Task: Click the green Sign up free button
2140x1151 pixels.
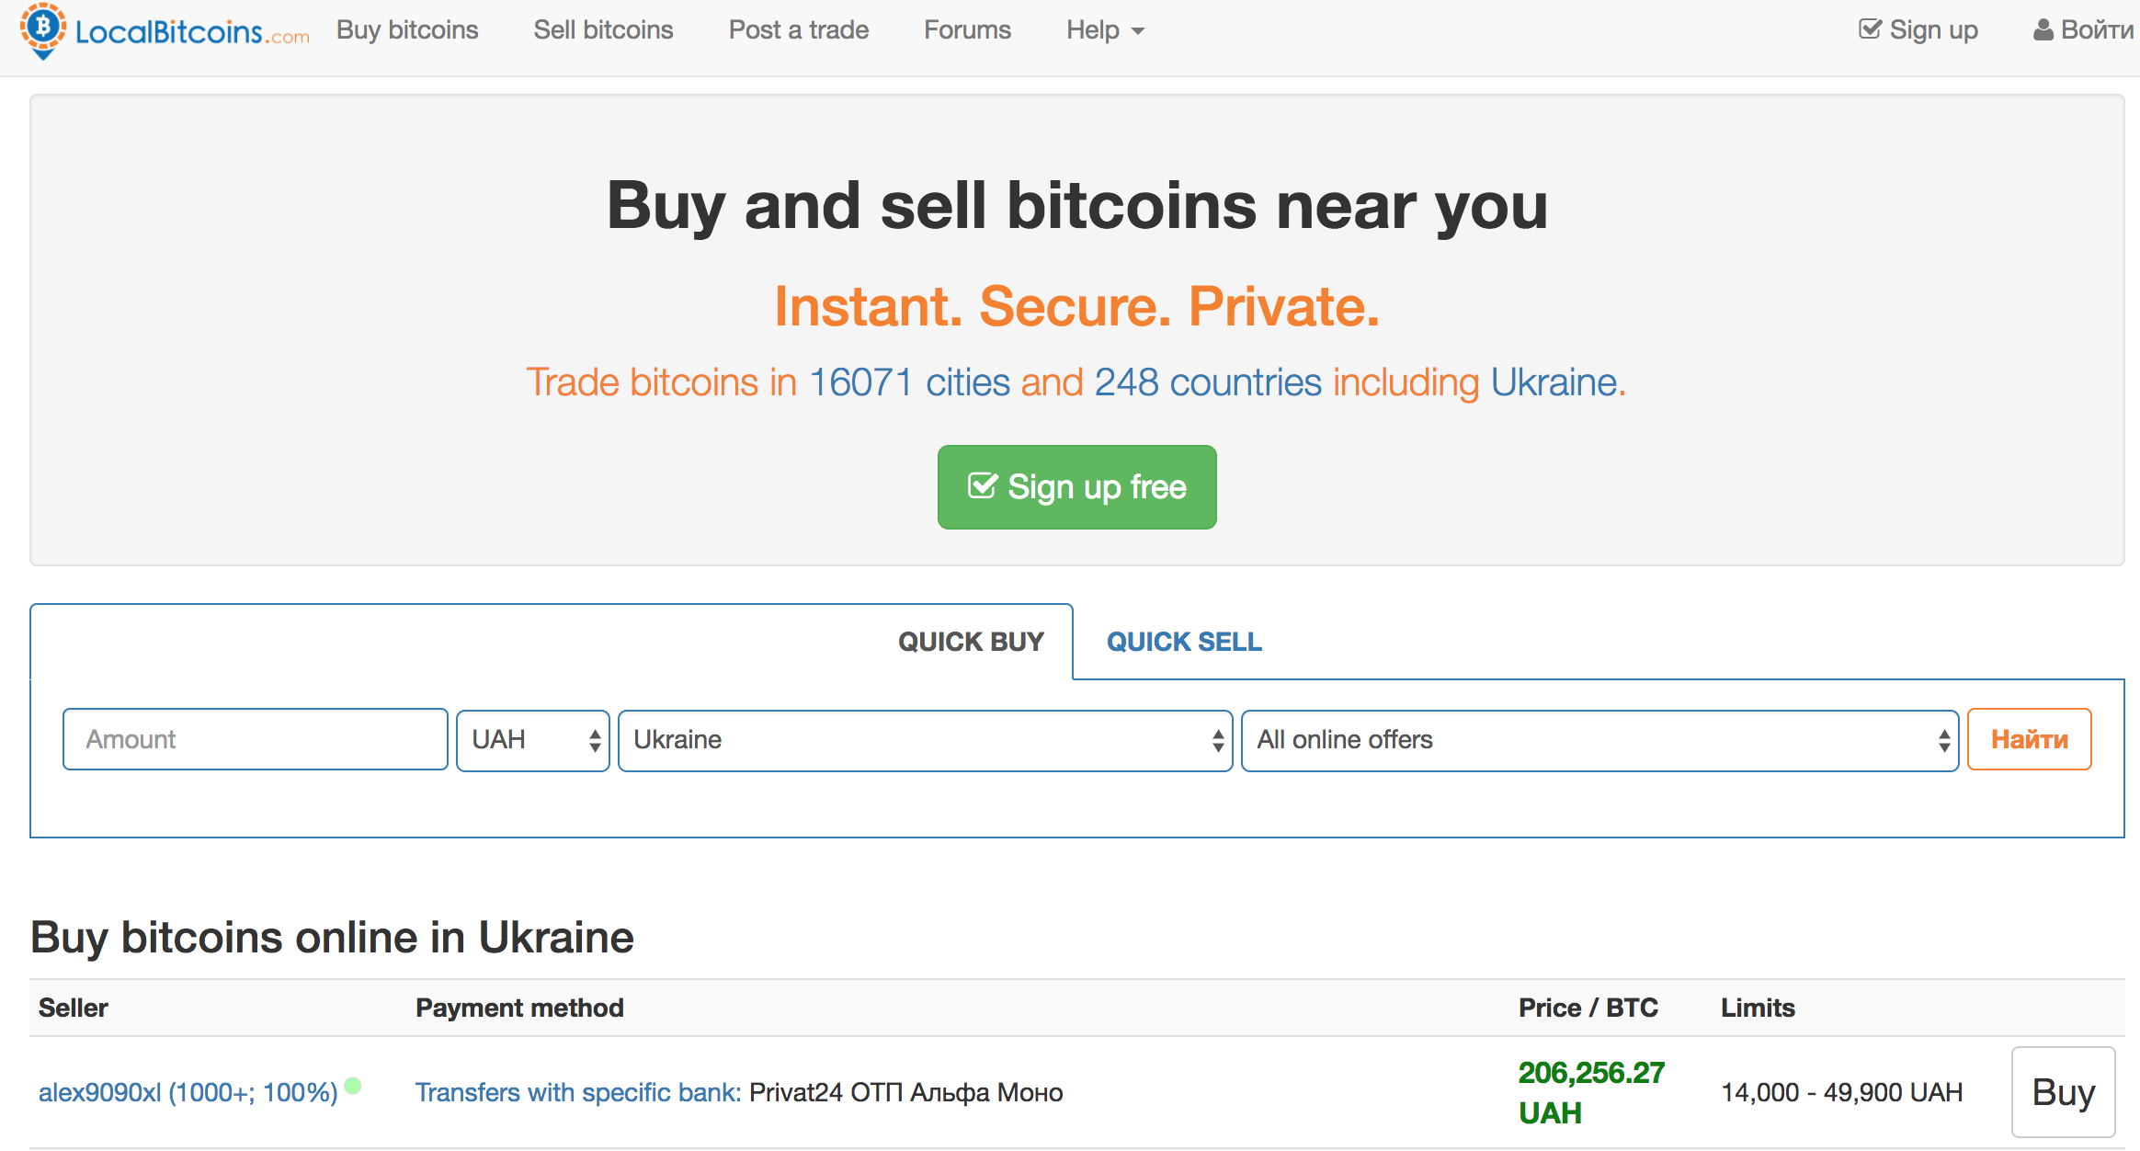Action: point(1076,487)
